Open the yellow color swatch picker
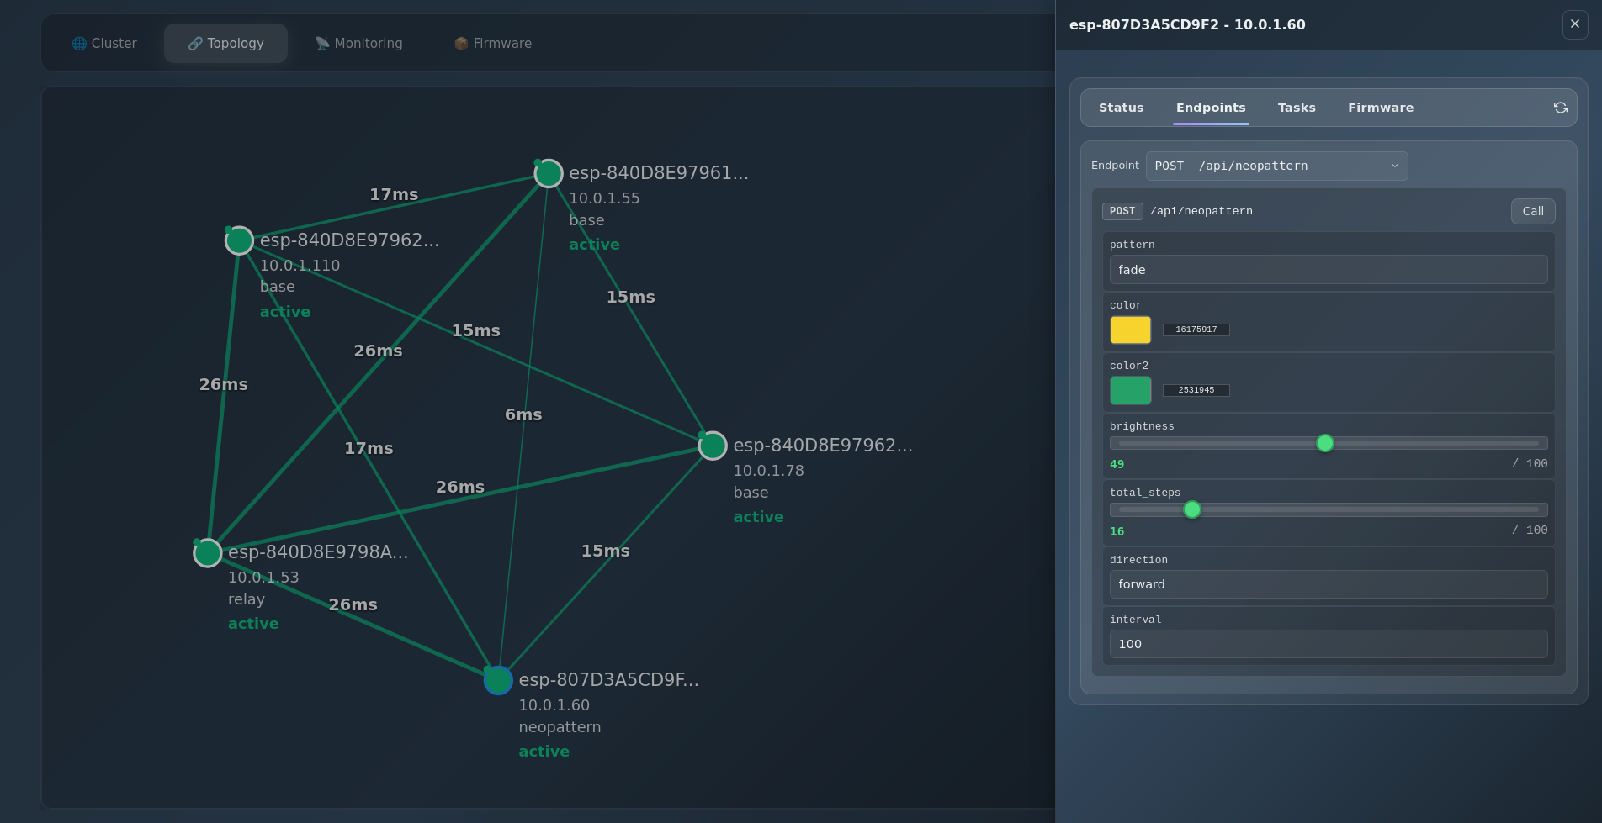 coord(1130,330)
